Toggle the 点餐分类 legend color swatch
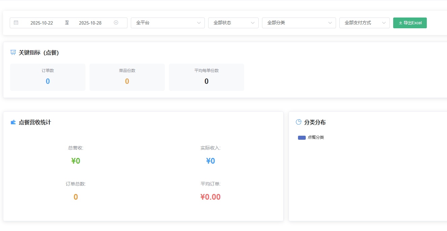 click(x=302, y=137)
